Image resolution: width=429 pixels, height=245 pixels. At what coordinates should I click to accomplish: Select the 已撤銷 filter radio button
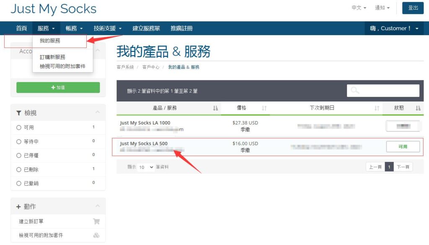[18, 183]
